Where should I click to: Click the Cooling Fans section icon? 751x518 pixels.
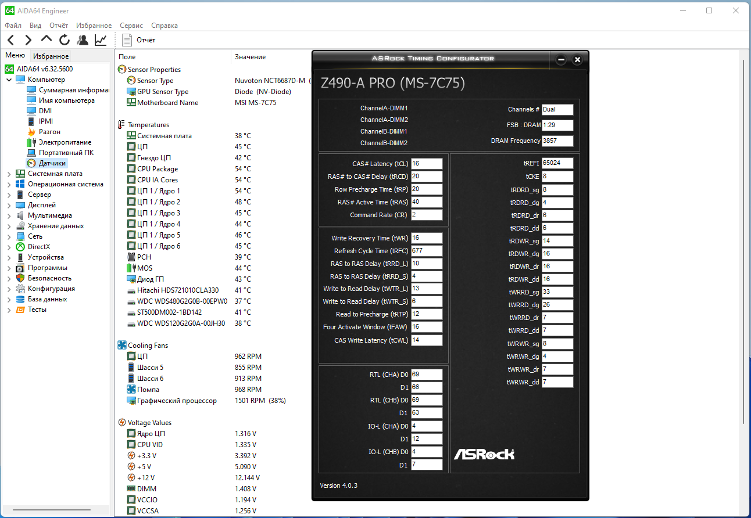coord(122,346)
